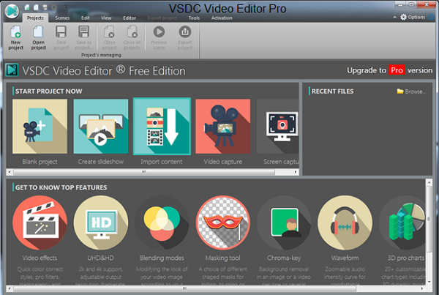Open the Video effects clapperboard feature
The width and height of the screenshot is (439, 295).
click(x=40, y=223)
